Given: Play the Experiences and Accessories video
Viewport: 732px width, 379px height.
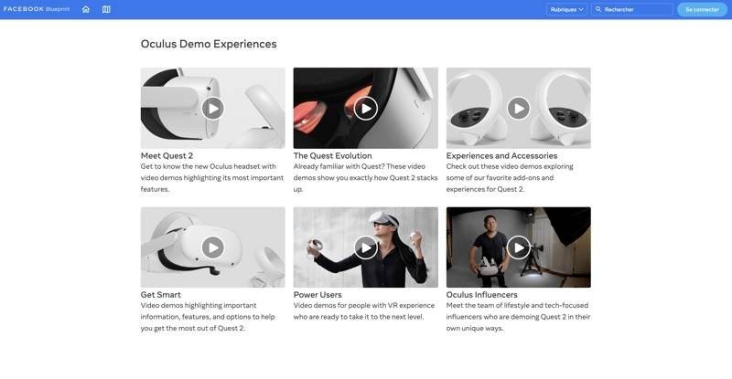Looking at the screenshot, I should pyautogui.click(x=518, y=108).
